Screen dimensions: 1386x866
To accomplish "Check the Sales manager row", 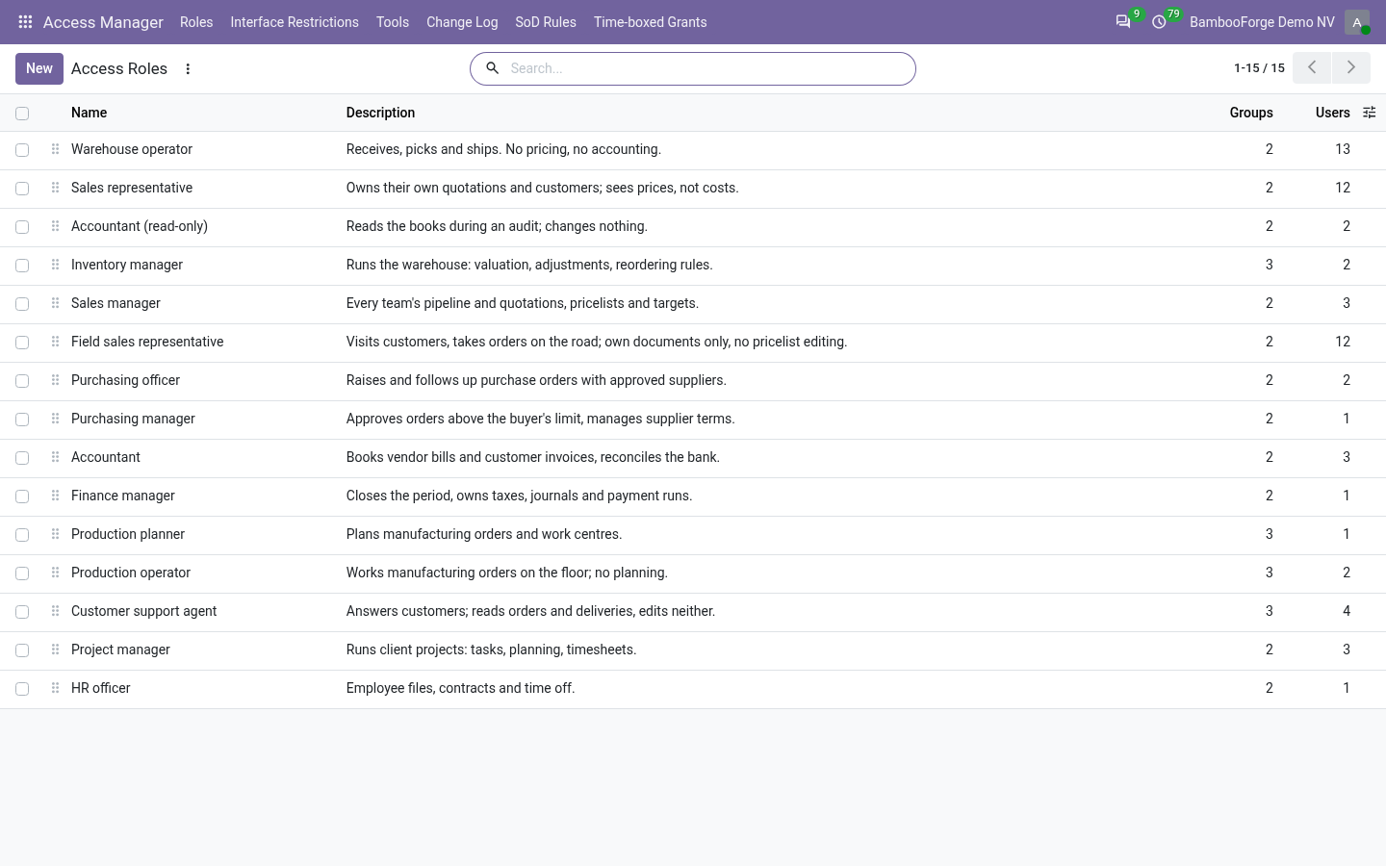I will tap(22, 304).
